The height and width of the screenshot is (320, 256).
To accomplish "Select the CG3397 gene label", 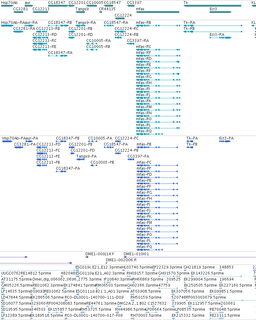I will coord(134,3).
